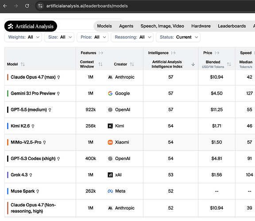Click the reasoning bulb beside Kimi K2.6
This screenshot has height=221, width=255.
pos(33,126)
